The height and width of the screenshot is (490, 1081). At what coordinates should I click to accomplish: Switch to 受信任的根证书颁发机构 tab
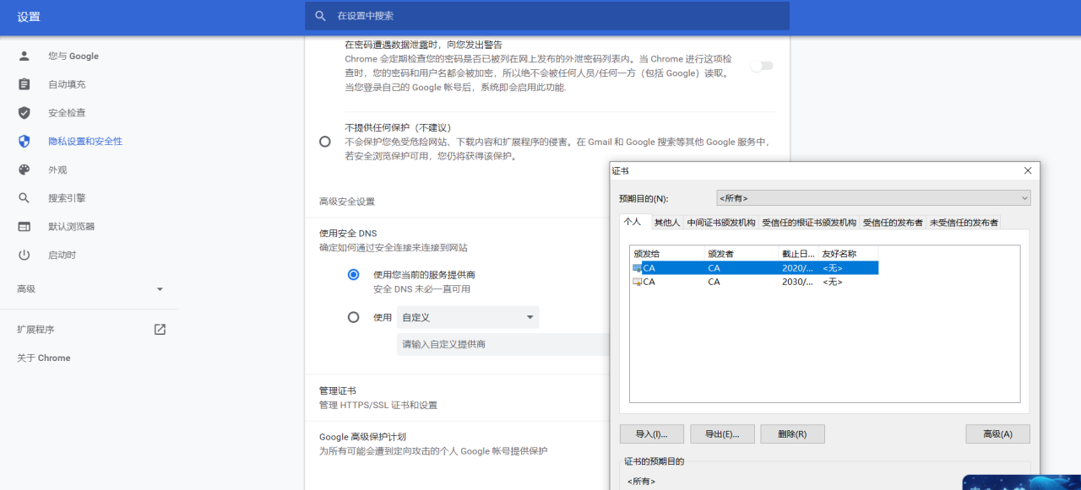point(809,223)
